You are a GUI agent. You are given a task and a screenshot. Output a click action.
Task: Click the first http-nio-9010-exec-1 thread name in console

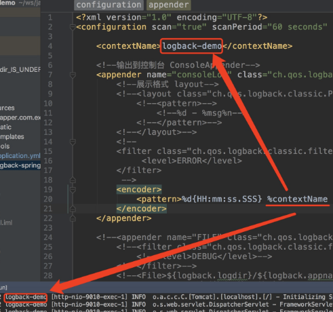point(90,297)
